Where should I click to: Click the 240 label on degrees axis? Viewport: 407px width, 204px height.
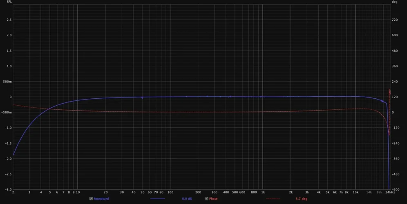(395, 81)
